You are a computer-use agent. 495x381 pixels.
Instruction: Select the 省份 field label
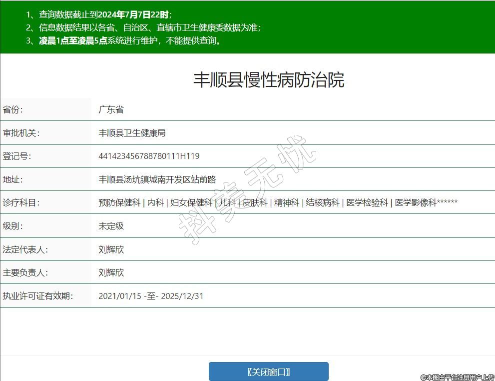[13, 109]
